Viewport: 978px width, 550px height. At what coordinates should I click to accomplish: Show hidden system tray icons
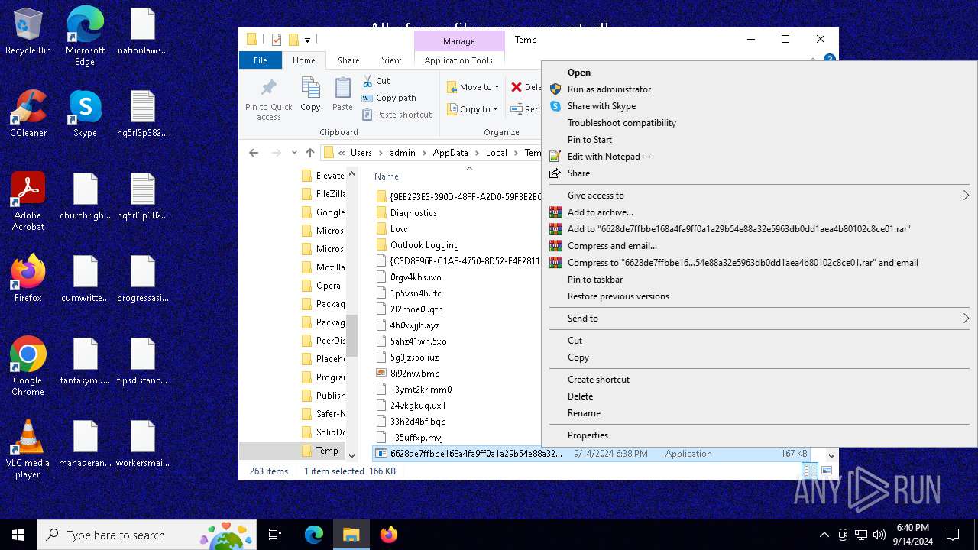[x=824, y=535]
